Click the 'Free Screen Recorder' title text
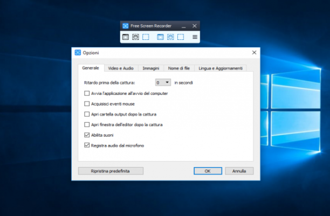Screen dimensions: 330x216 point(151,26)
